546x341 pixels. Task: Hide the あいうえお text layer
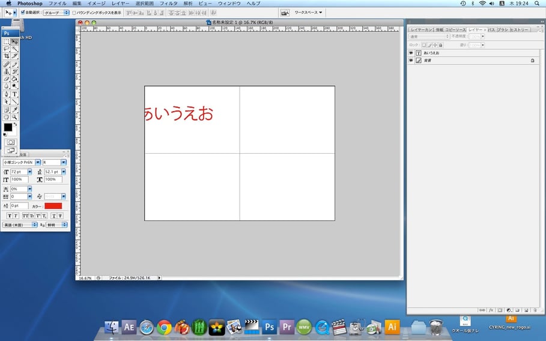pyautogui.click(x=411, y=53)
